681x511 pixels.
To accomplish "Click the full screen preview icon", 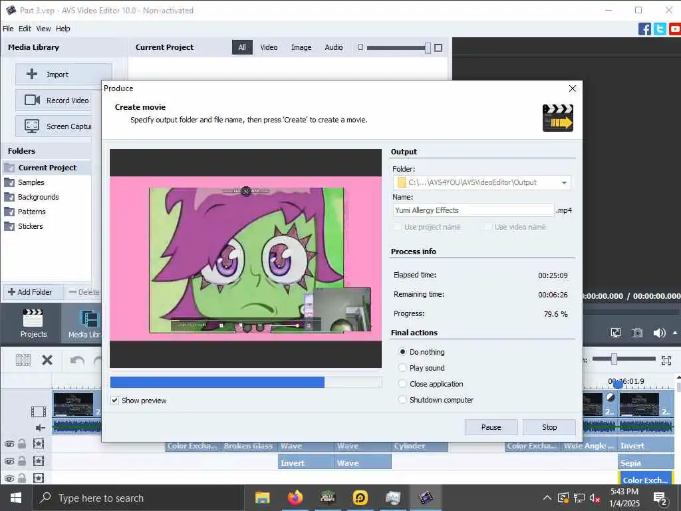I will click(x=615, y=333).
